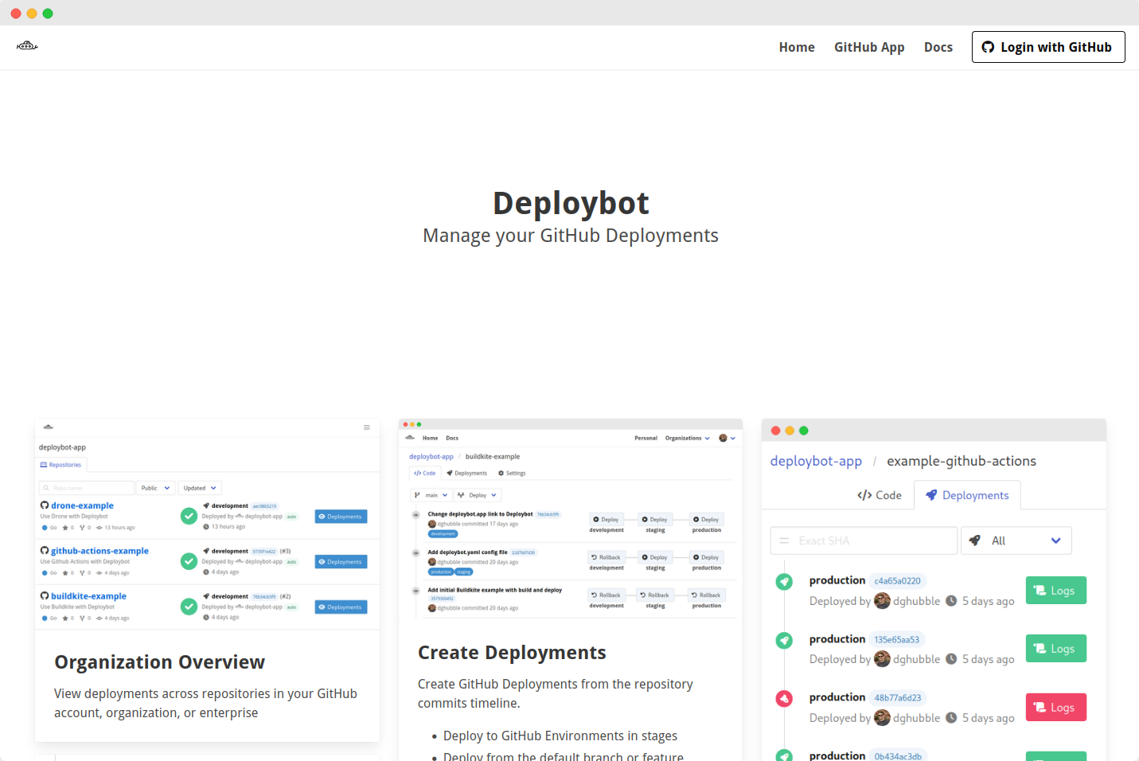The width and height of the screenshot is (1139, 761).
Task: Click Home in the Create Deployments screenshot
Action: (430, 438)
